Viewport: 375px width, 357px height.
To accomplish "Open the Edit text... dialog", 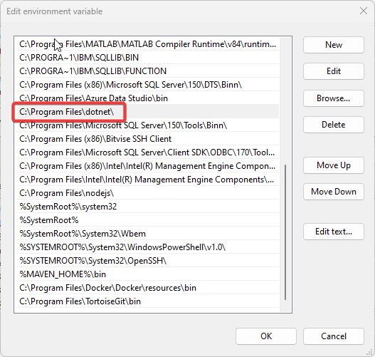I will point(334,232).
